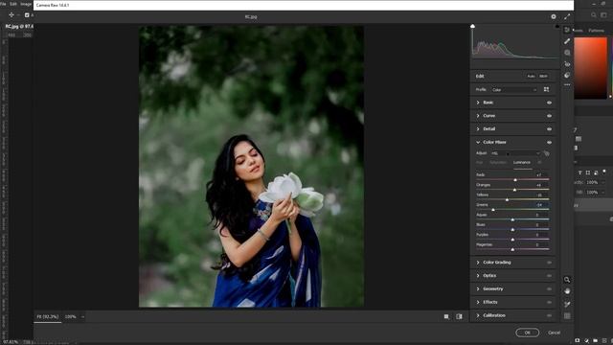Switch to the Hue tab

(479, 162)
